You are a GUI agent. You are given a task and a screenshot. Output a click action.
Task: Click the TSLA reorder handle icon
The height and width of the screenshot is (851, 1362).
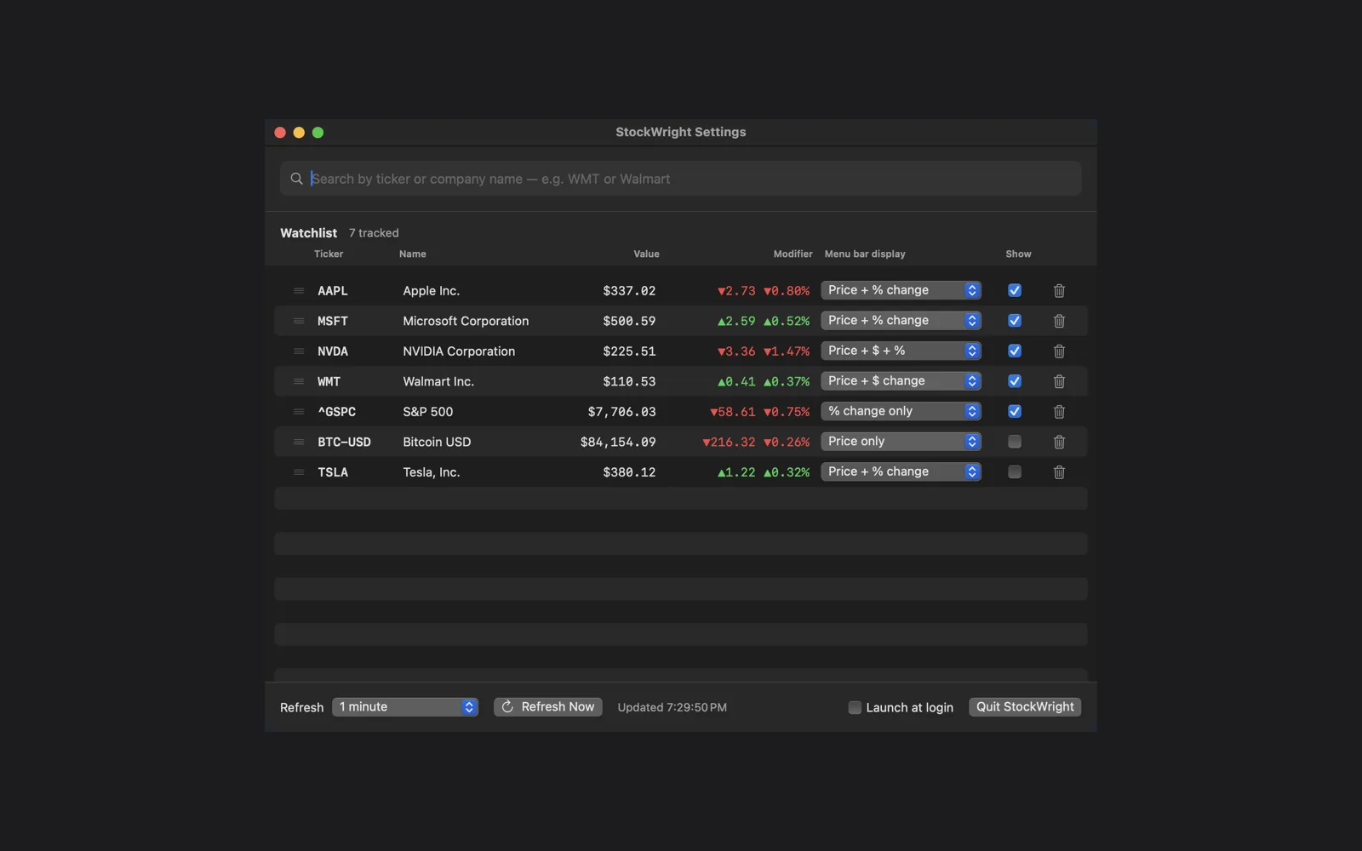(x=299, y=472)
